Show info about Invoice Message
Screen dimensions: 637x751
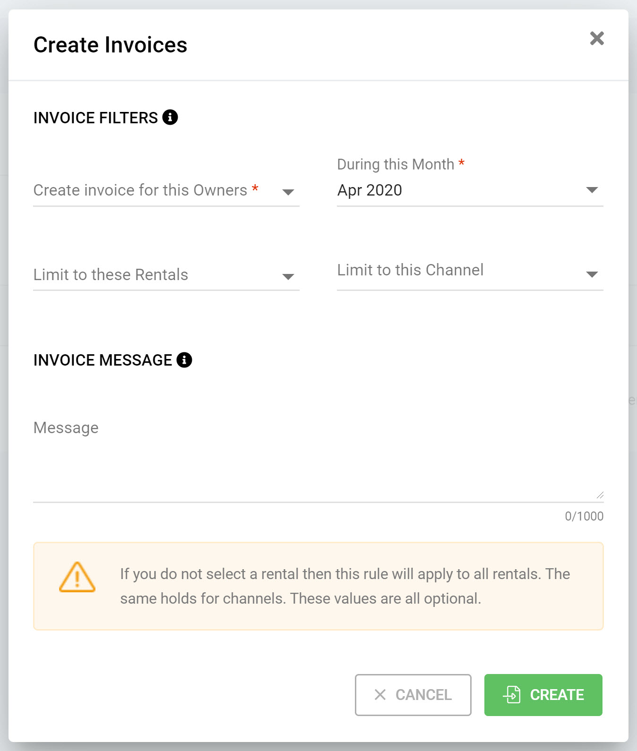pos(184,360)
